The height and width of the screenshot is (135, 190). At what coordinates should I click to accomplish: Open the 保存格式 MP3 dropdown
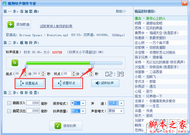click(78, 103)
